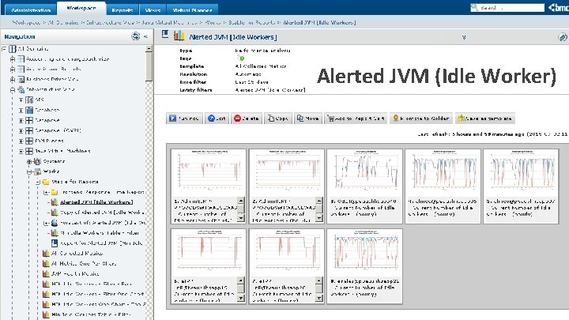Click the green tag icon in Tags row
The image size is (569, 320).
click(240, 58)
